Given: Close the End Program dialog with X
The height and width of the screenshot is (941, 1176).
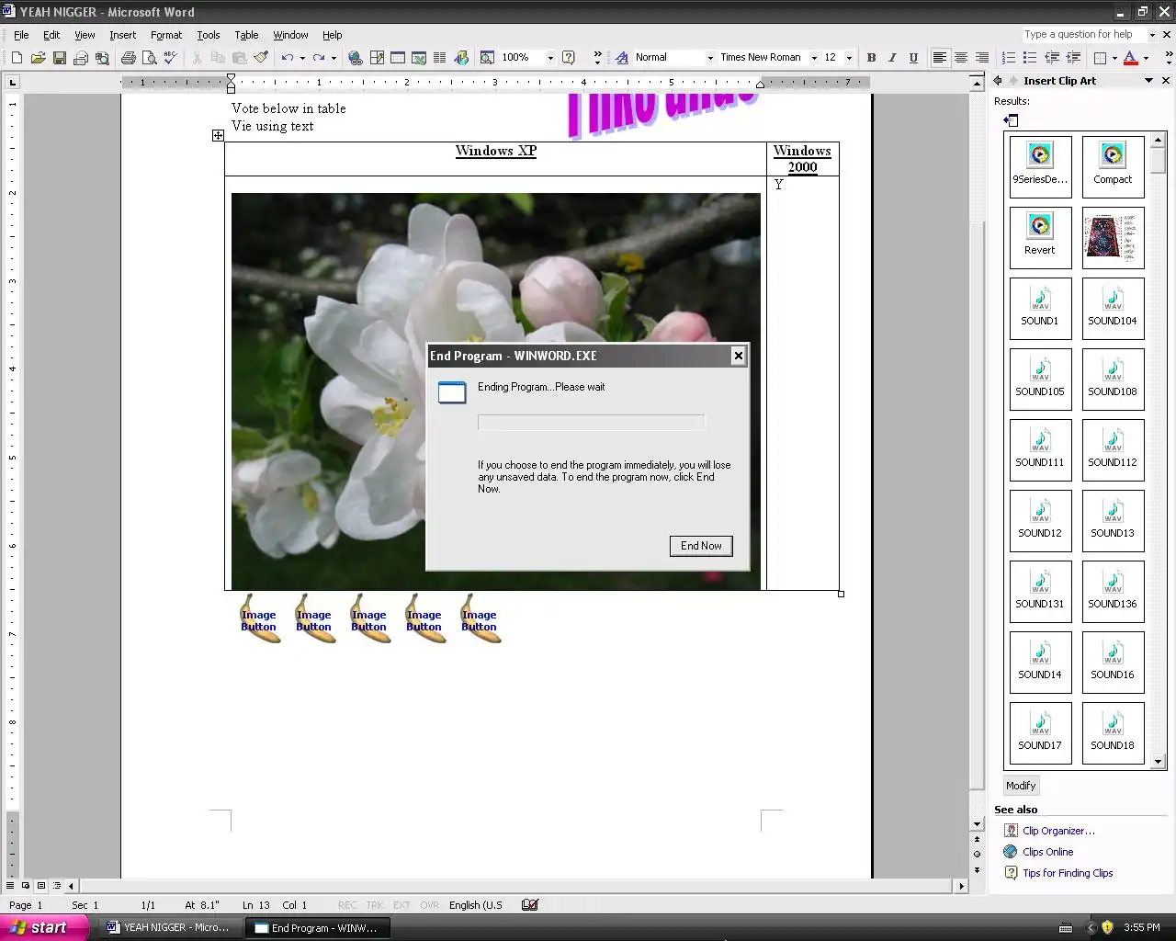Looking at the screenshot, I should tap(738, 356).
